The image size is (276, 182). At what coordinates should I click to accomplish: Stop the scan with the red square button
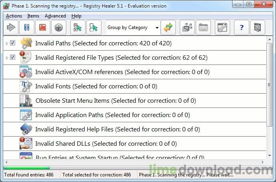tap(43, 27)
